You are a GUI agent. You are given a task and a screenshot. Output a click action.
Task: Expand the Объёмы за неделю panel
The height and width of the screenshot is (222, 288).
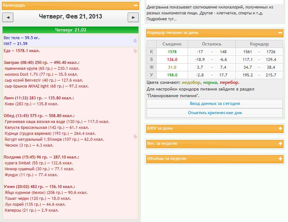tap(280, 159)
